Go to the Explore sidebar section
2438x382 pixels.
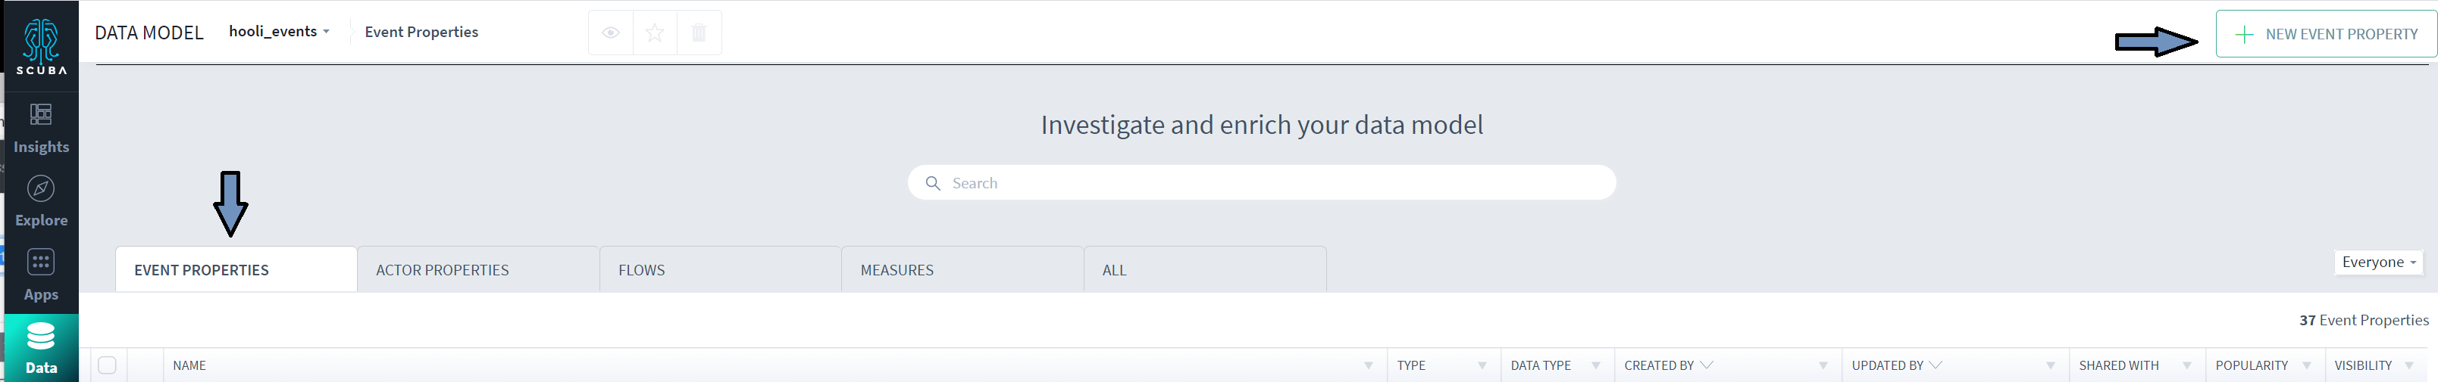coord(41,200)
